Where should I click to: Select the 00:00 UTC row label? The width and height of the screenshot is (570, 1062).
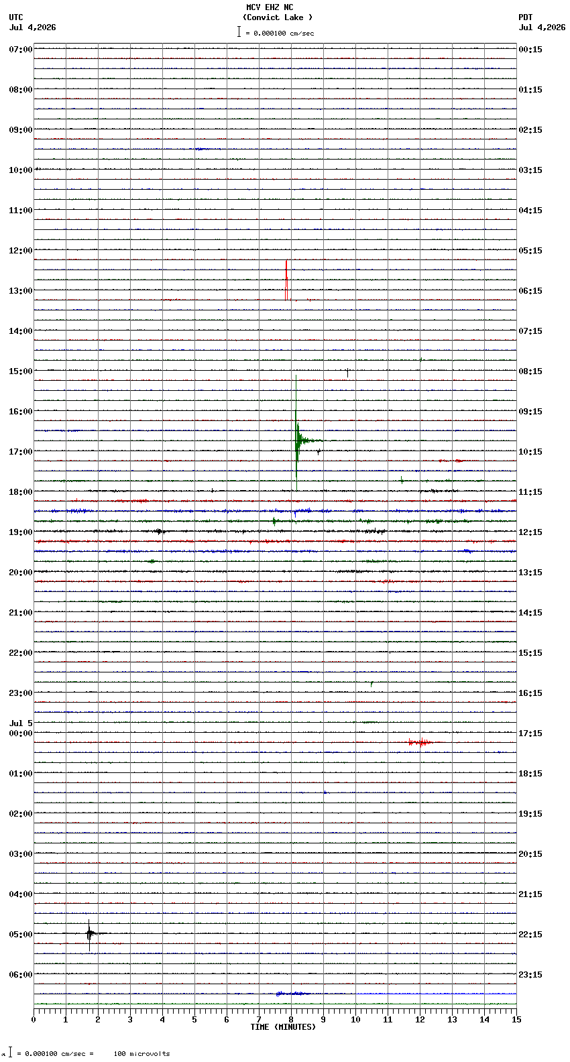click(x=21, y=733)
